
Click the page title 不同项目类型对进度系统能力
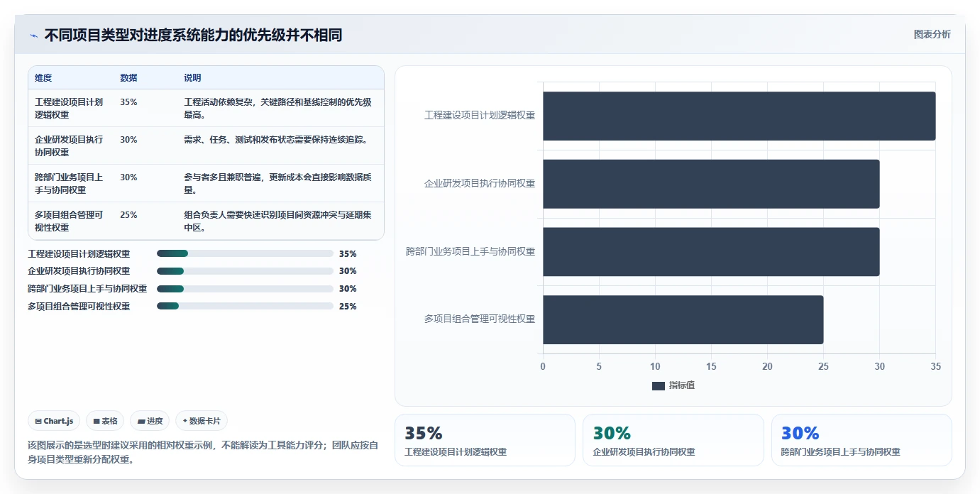[193, 35]
